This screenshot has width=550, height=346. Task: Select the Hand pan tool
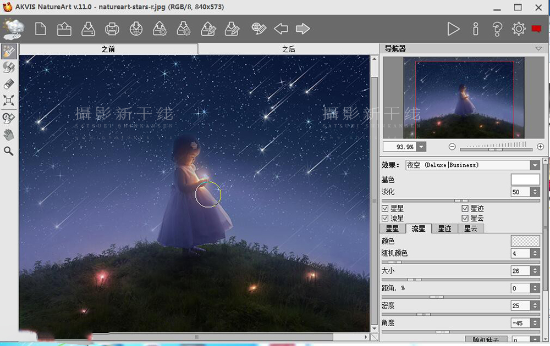(x=9, y=135)
